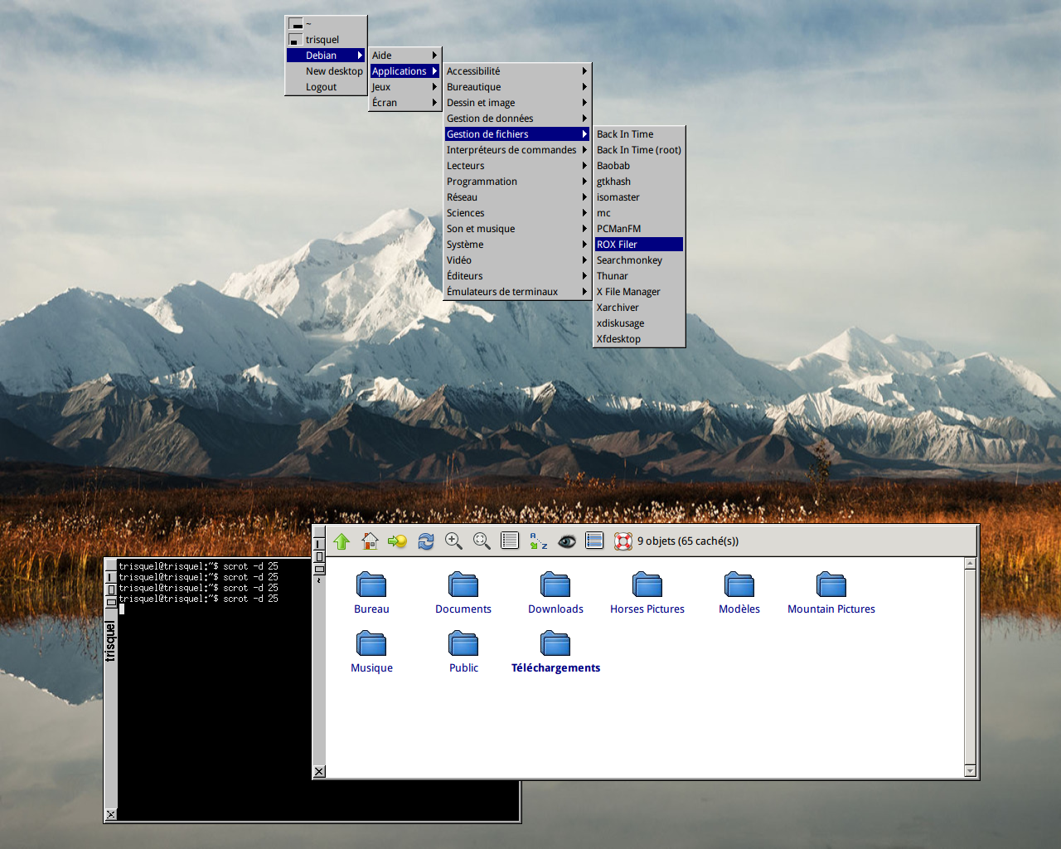1061x849 pixels.
Task: Open the Vidéo menu entry
Action: [516, 260]
